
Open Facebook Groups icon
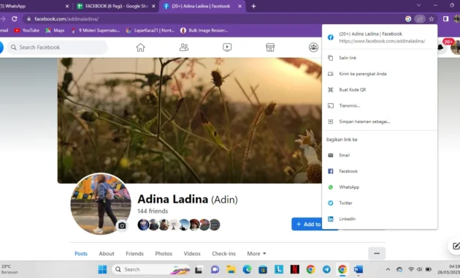tap(313, 48)
